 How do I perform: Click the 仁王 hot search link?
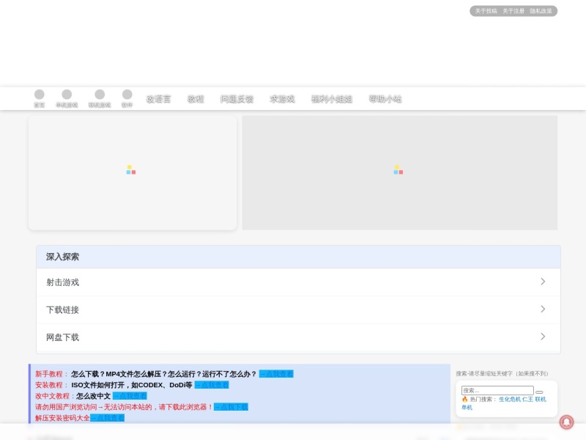pos(527,399)
